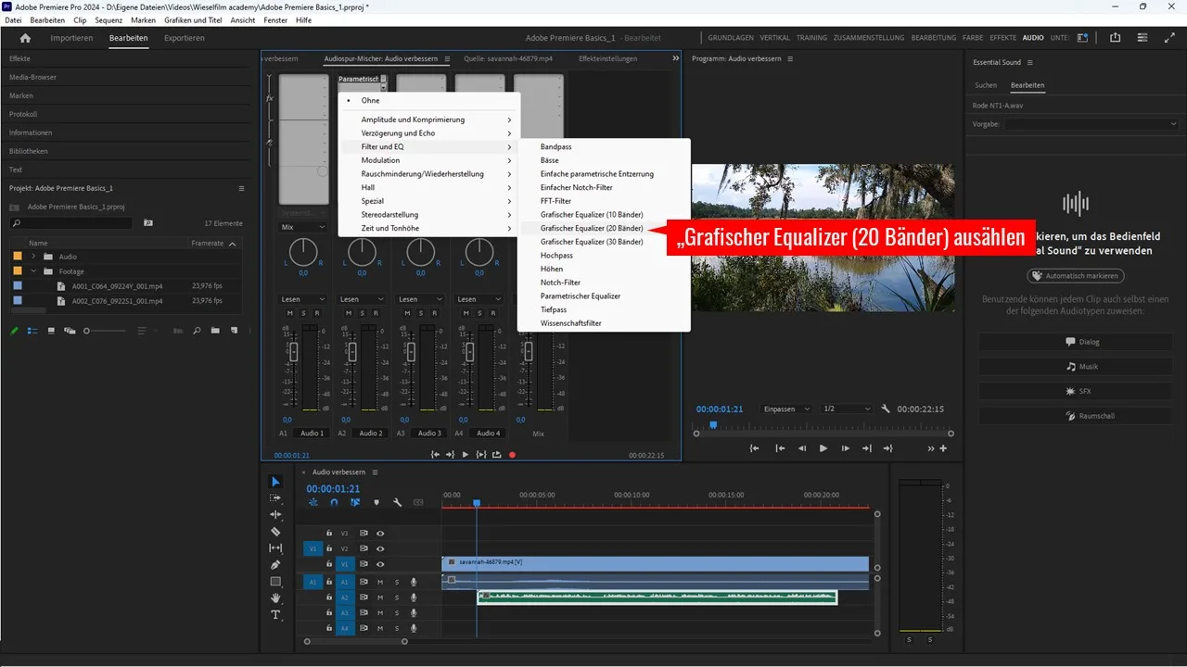
Task: Open the Einpassen zoom level dropdown
Action: [786, 409]
